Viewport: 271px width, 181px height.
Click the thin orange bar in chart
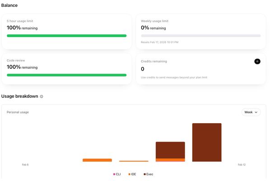click(x=134, y=161)
